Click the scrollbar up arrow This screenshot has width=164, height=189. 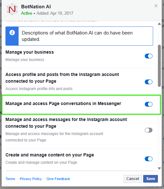[x=159, y=24]
